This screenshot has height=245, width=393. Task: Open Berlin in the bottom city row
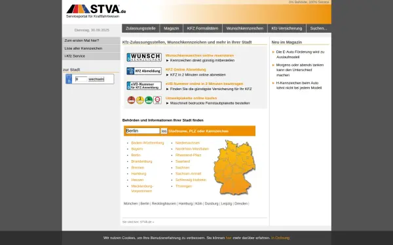point(145,204)
